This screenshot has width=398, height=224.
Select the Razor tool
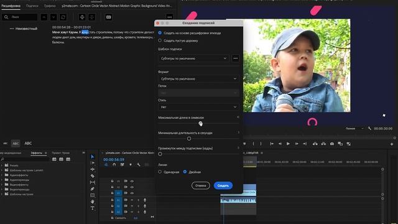point(93,175)
